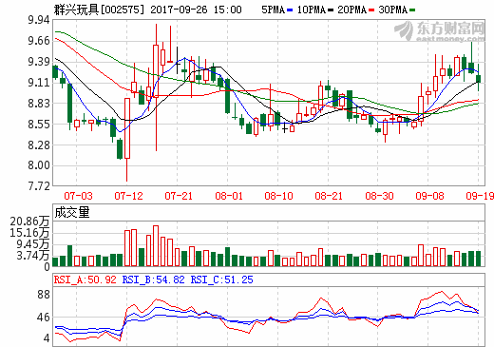Click the 08-10 date label

pos(279,196)
